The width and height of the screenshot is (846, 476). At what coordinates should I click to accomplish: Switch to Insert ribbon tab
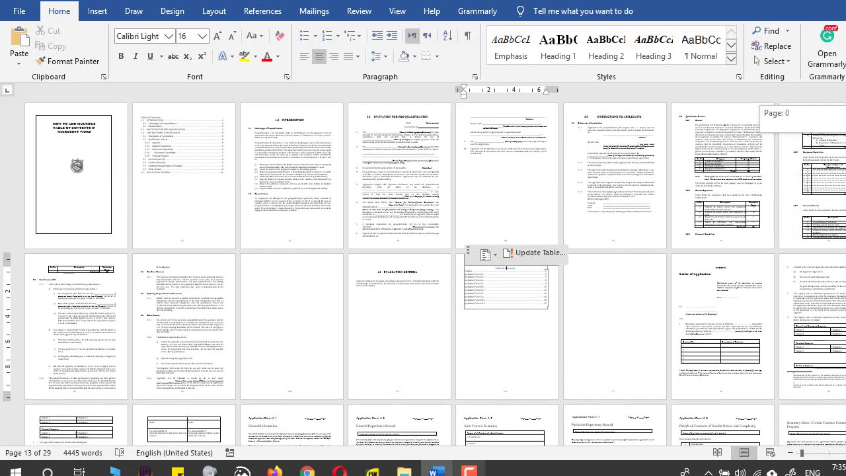point(97,11)
